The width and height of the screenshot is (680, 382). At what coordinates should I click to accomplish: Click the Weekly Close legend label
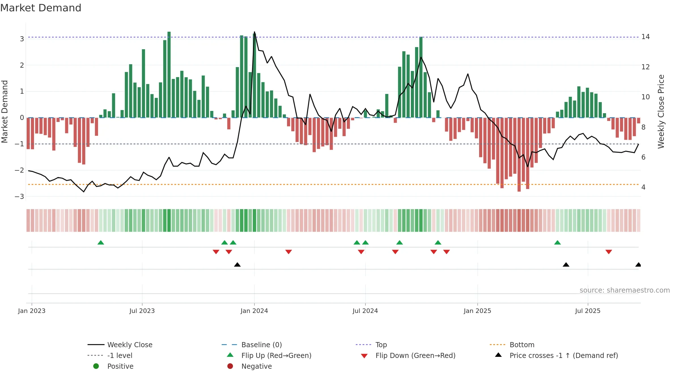pyautogui.click(x=130, y=345)
